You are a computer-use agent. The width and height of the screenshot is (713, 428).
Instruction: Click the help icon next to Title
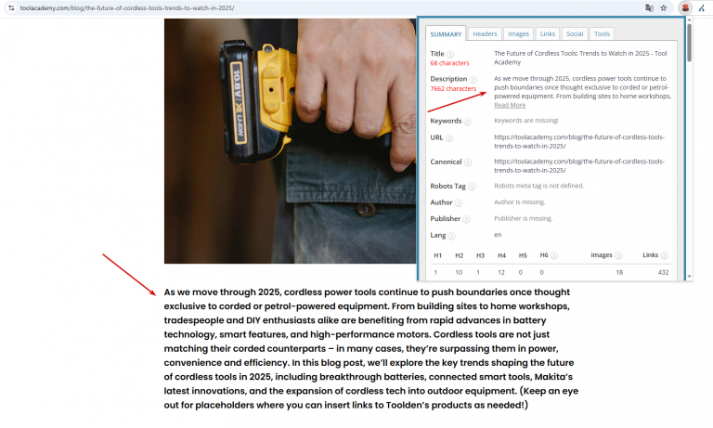tap(450, 54)
